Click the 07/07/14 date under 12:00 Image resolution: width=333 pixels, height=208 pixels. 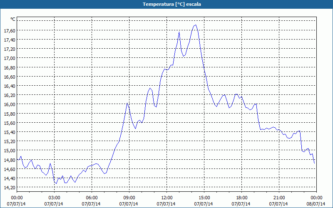[166, 204]
